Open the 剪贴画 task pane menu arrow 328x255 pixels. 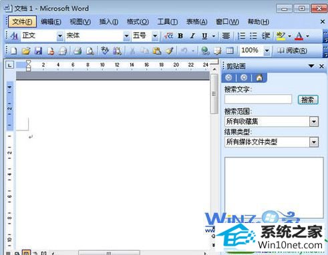311,66
